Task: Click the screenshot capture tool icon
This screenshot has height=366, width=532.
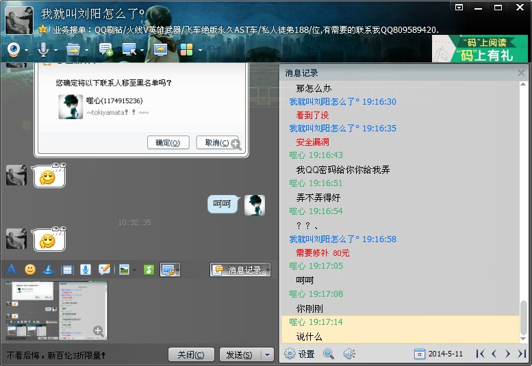Action: 168,270
